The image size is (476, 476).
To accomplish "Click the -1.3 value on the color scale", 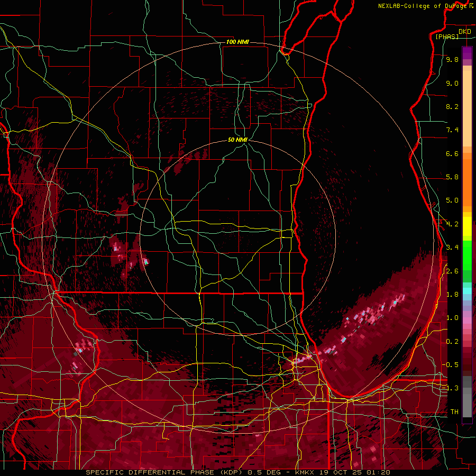I will (451, 388).
